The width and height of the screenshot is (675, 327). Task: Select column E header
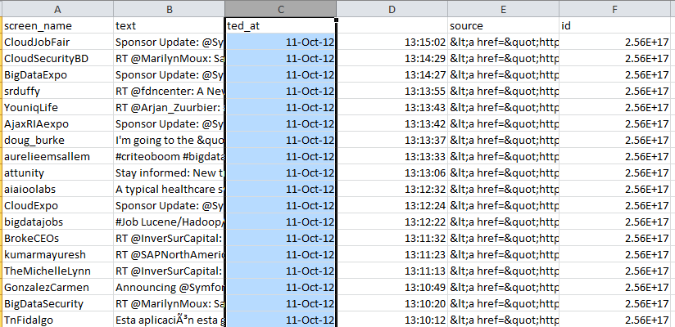point(504,8)
